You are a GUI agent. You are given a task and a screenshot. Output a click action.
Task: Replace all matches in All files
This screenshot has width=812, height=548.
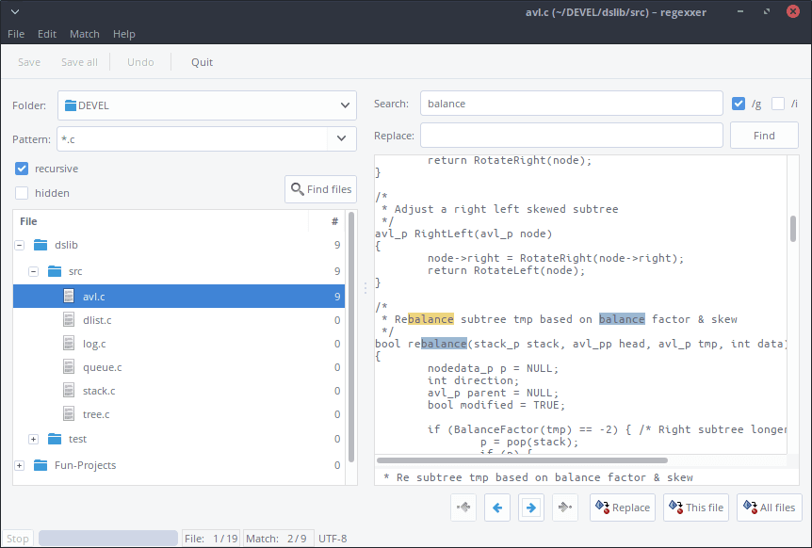769,508
